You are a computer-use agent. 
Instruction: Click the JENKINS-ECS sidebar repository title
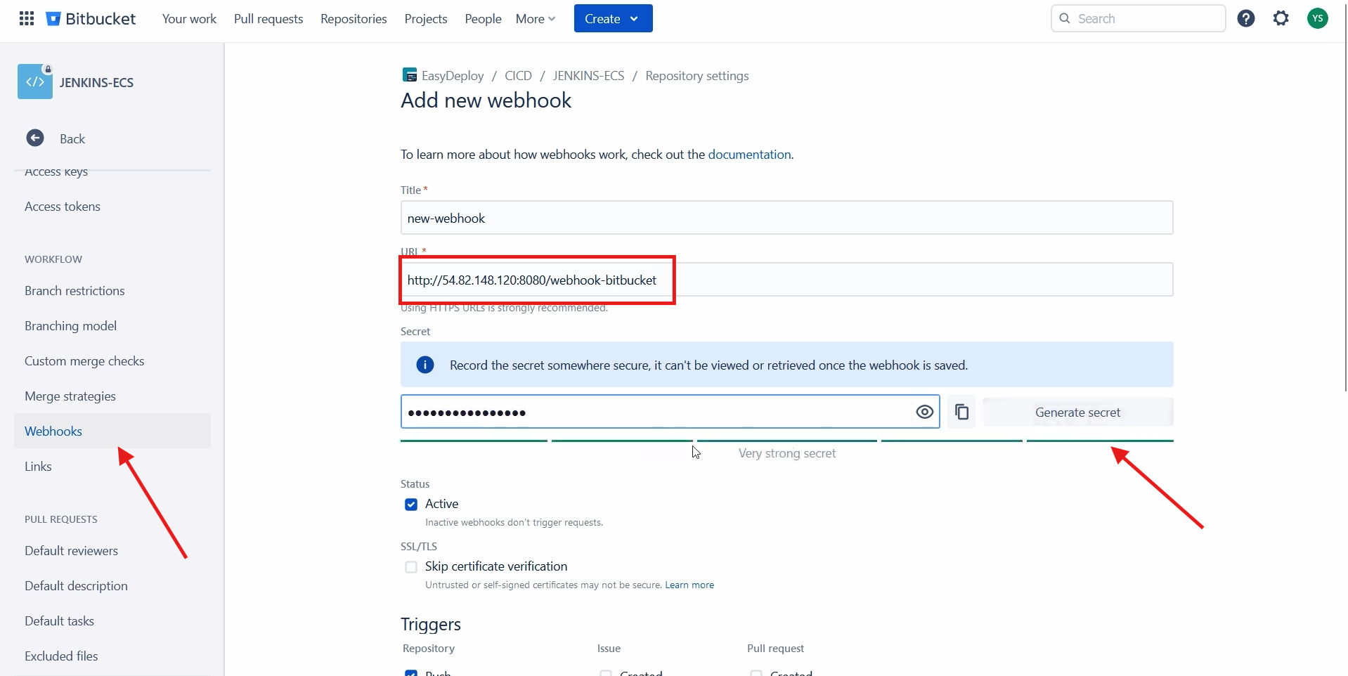coord(96,83)
